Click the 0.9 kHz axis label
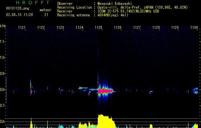The height and width of the screenshot is (128, 201). (x=2, y=74)
